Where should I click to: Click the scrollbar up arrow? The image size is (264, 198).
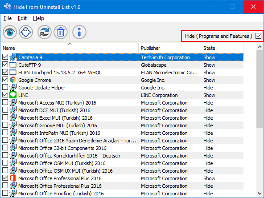(x=260, y=47)
